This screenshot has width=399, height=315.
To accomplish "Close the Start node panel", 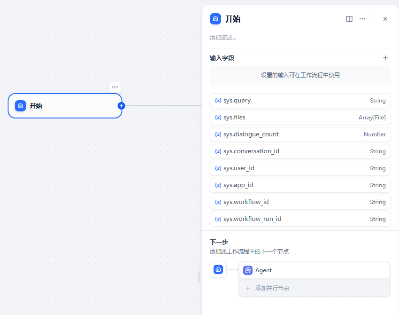I will (385, 19).
